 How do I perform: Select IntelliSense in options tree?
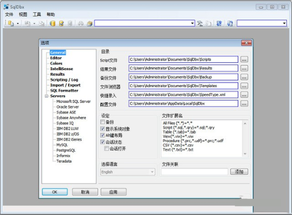click(62, 69)
